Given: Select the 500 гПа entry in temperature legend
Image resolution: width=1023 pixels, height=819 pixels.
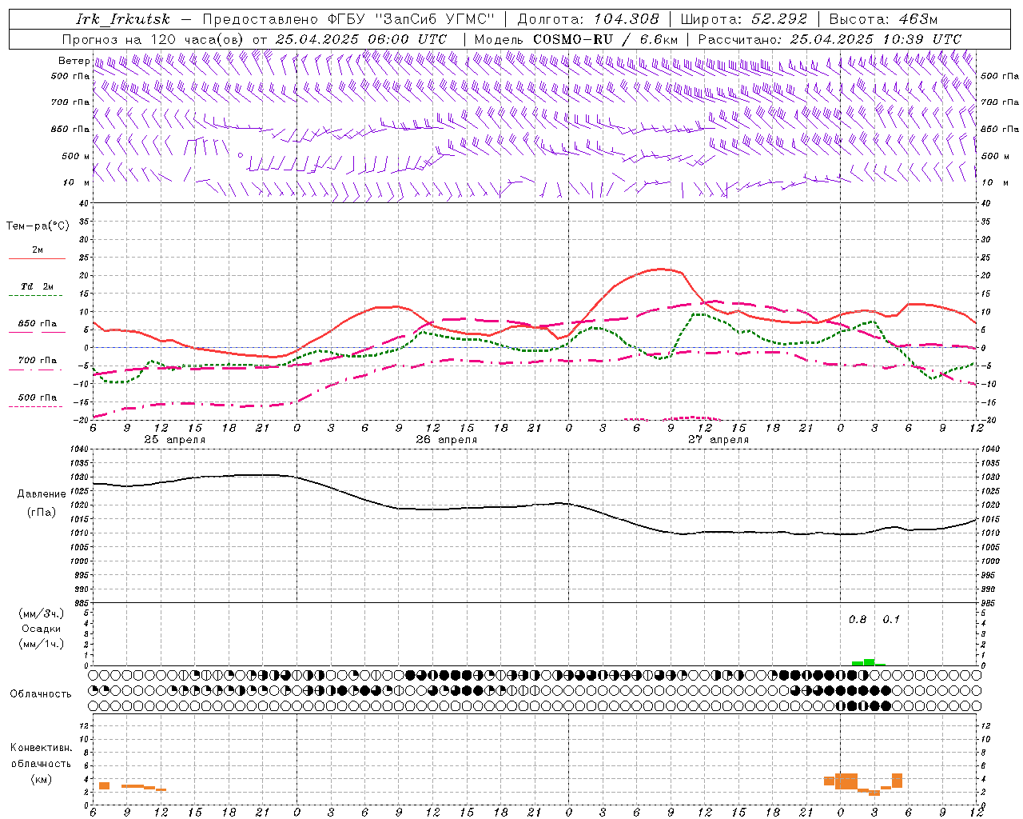Looking at the screenshot, I should [38, 398].
